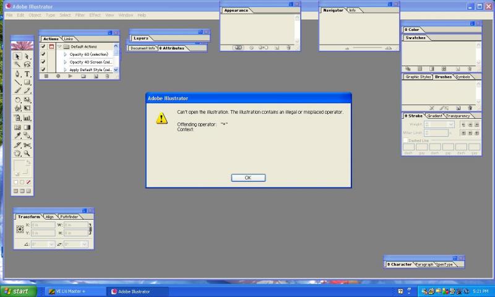
Task: Select the Direct Selection tool
Action: click(27, 56)
